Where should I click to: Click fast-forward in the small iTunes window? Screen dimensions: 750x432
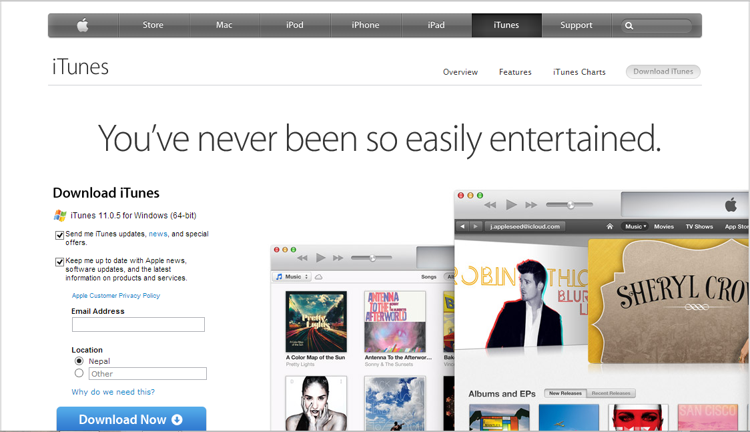tap(338, 258)
